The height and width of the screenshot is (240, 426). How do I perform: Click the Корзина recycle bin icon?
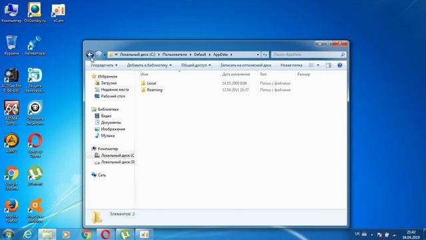(x=11, y=45)
